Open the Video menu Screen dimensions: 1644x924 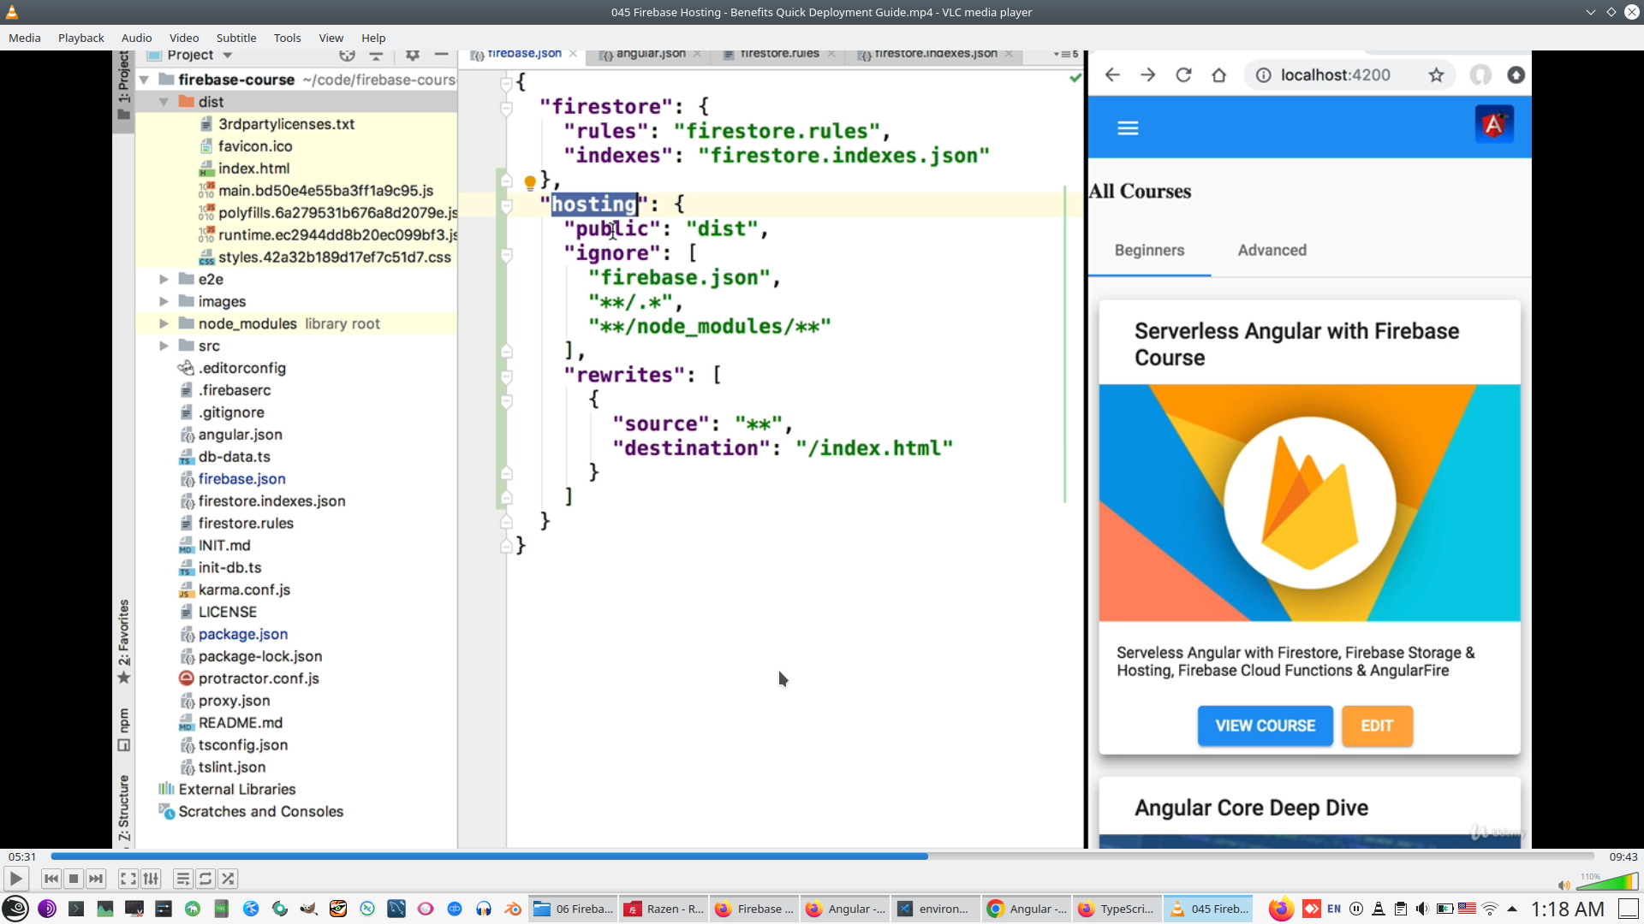183,38
